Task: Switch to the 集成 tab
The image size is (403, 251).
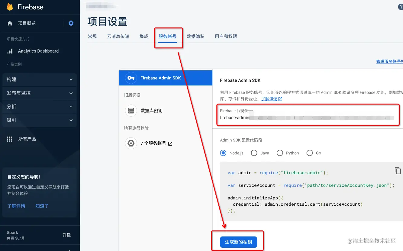Action: [x=144, y=37]
